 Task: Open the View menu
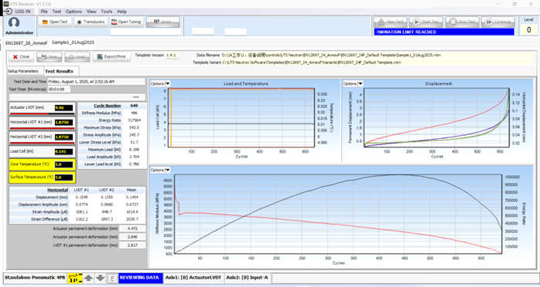(x=91, y=12)
